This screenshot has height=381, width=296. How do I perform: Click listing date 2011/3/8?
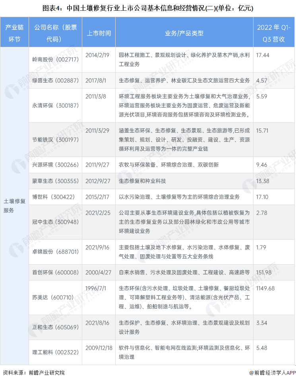[x=95, y=97]
